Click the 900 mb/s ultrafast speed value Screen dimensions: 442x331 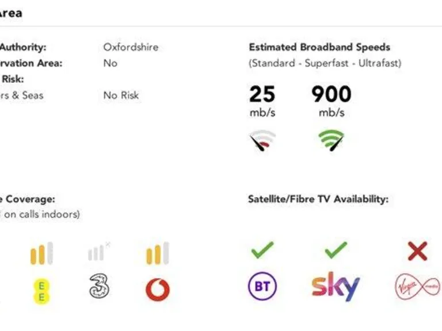pyautogui.click(x=331, y=101)
